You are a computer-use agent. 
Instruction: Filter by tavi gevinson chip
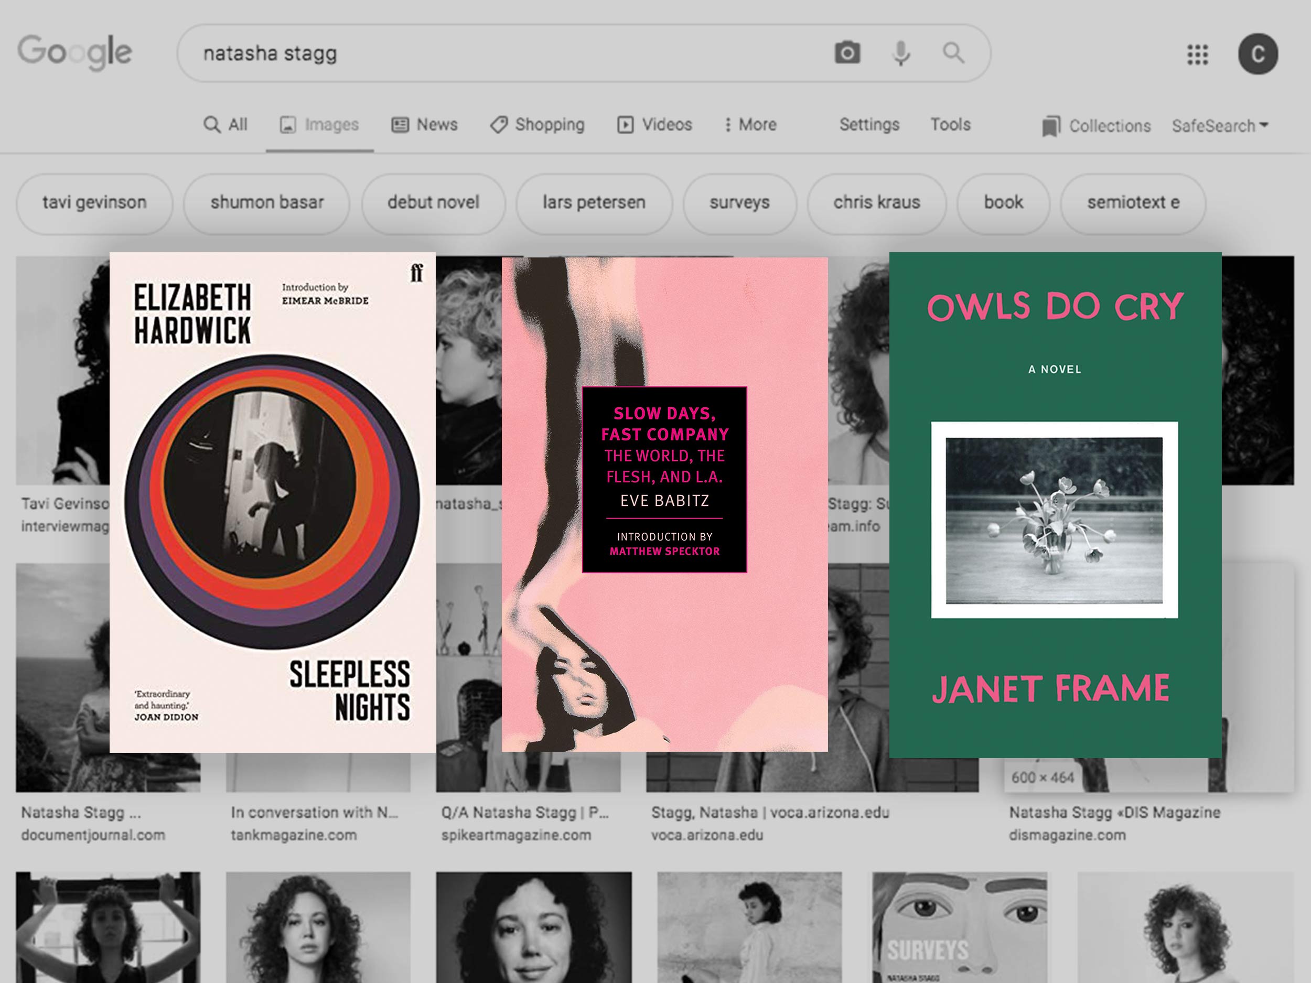tap(94, 203)
